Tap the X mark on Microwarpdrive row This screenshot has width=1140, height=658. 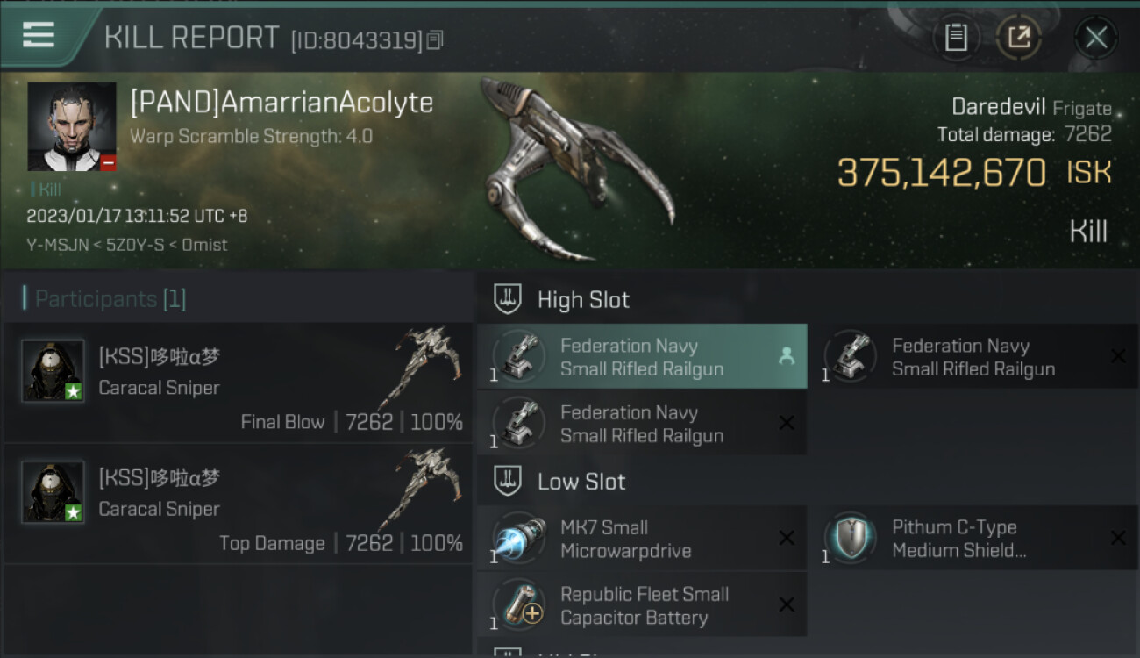(787, 539)
